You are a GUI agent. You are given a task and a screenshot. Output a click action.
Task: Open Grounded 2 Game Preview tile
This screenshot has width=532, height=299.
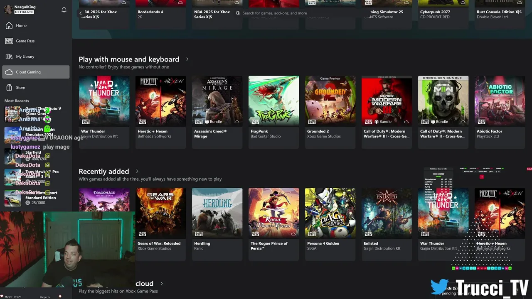(330, 112)
